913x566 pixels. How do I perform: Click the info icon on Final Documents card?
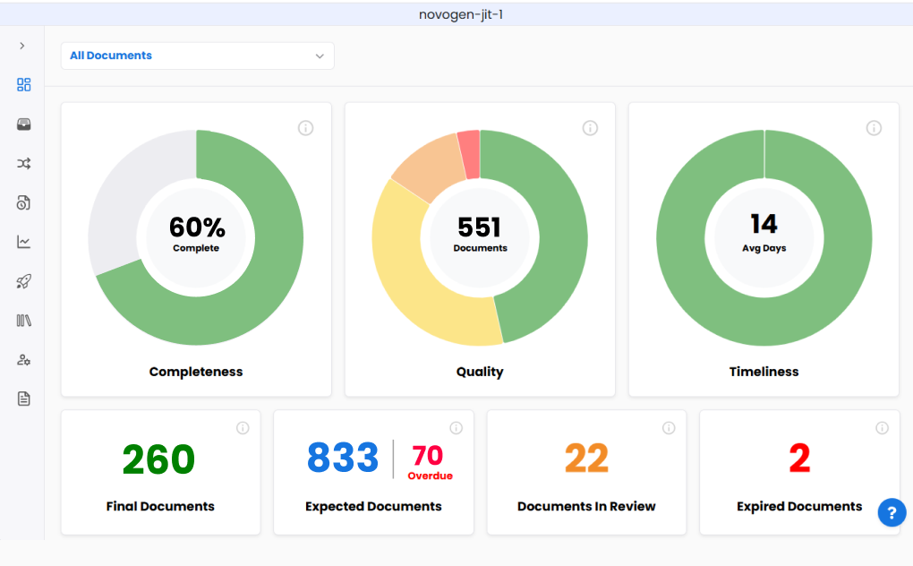[243, 428]
